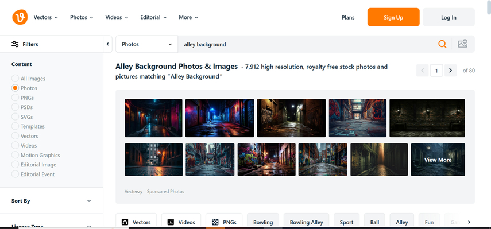The height and width of the screenshot is (229, 491).
Task: Select the All Images radio button
Action: [15, 79]
